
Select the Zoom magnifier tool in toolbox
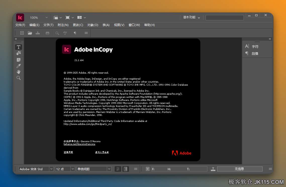click(x=18, y=78)
